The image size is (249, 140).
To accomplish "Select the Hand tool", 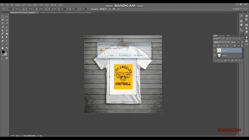I will tap(3, 48).
